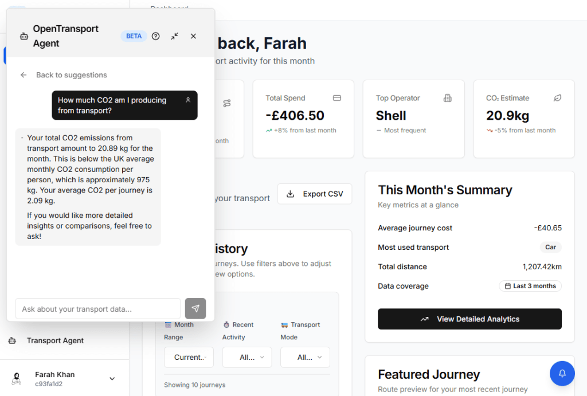Open the Month Range dropdown
The image size is (587, 396).
(189, 357)
